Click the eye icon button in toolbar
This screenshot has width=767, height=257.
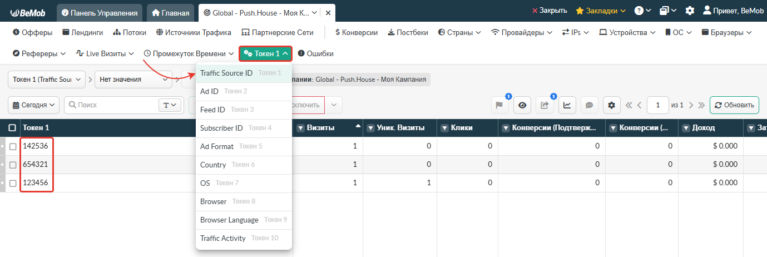(x=522, y=105)
